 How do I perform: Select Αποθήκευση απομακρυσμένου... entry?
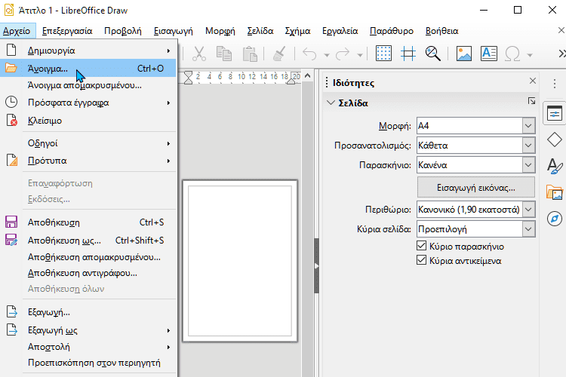point(88,257)
